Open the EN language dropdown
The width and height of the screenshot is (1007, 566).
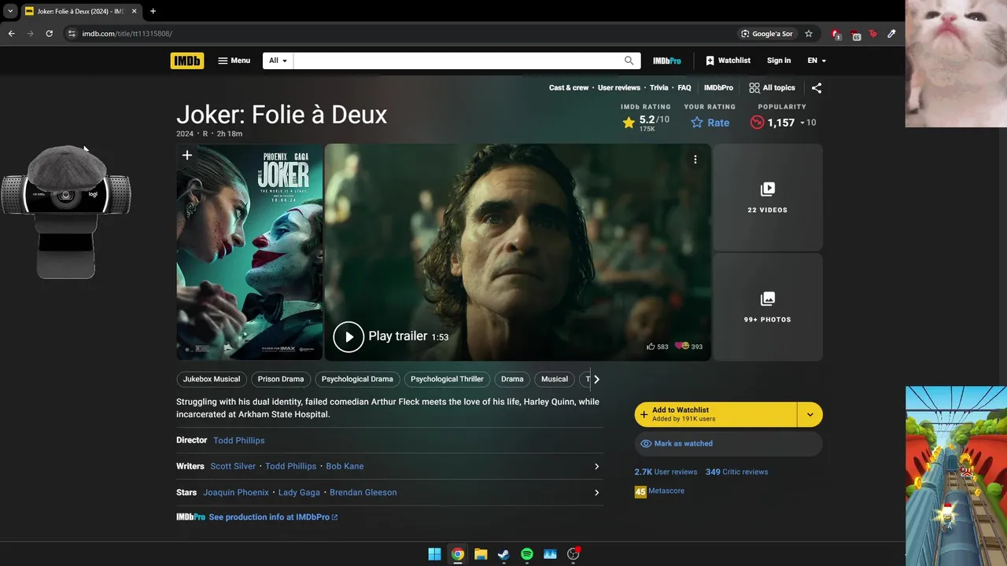[x=817, y=61]
